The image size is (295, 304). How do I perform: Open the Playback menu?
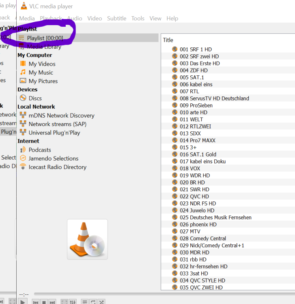(x=51, y=18)
